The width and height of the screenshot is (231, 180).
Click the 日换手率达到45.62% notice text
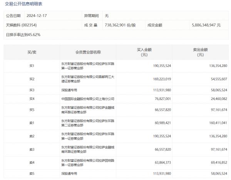tap(23, 35)
